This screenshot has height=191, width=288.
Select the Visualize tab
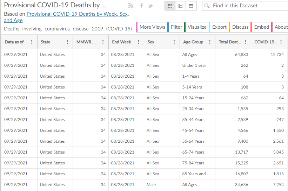point(197,27)
